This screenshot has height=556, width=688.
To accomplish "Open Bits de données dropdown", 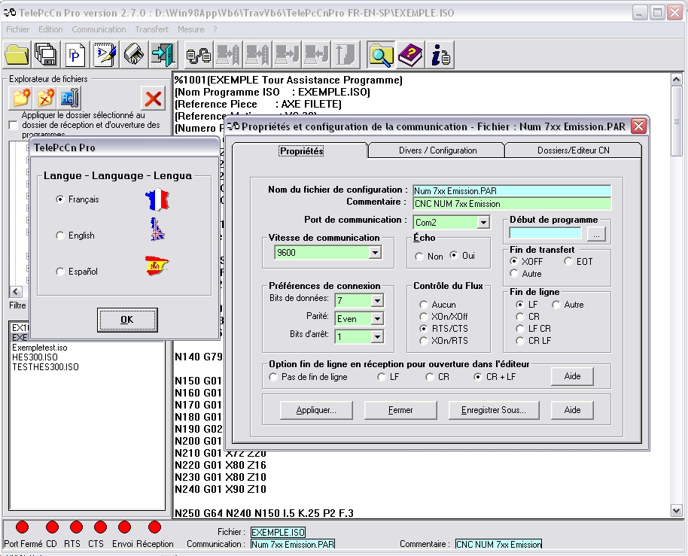I will pyautogui.click(x=377, y=300).
